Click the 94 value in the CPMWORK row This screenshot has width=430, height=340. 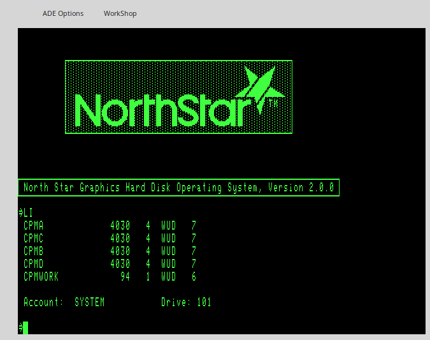[125, 277]
